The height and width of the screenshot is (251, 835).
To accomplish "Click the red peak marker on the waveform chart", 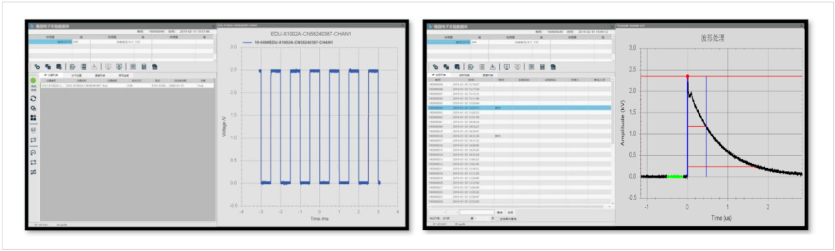I will pos(687,76).
